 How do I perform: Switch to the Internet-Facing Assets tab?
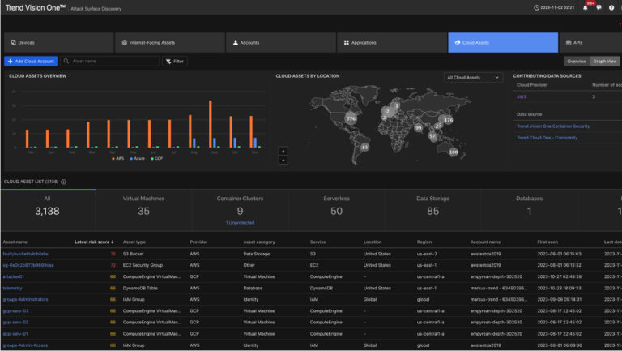pyautogui.click(x=170, y=42)
